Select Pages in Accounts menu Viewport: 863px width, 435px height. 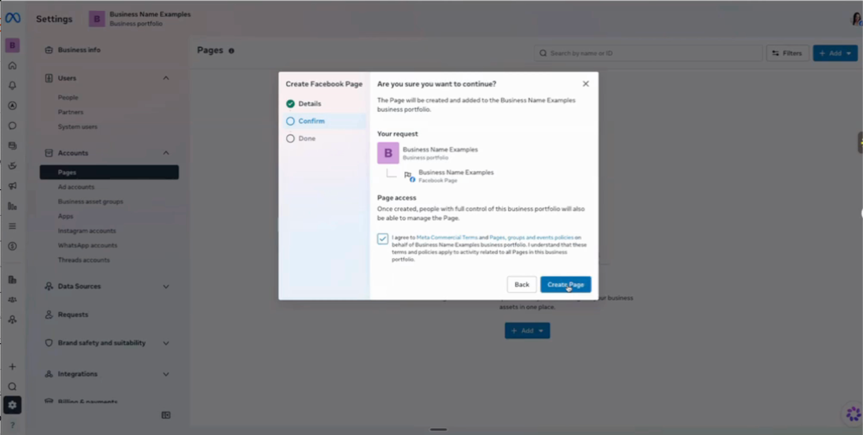pyautogui.click(x=109, y=172)
